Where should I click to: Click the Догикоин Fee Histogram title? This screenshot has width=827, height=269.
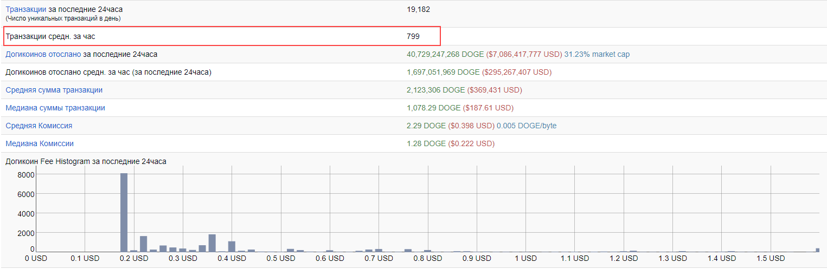pyautogui.click(x=86, y=161)
